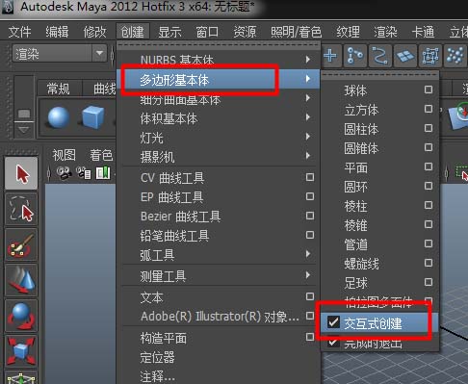Image resolution: width=468 pixels, height=384 pixels.
Task: Open the viewport 着色 menu
Action: click(101, 155)
